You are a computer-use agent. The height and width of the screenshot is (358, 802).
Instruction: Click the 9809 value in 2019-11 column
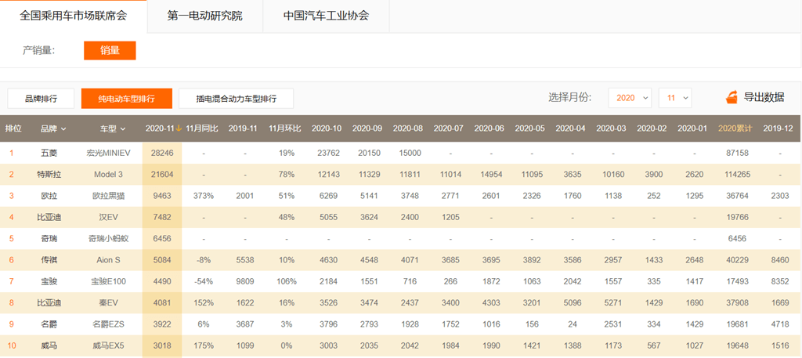point(244,282)
